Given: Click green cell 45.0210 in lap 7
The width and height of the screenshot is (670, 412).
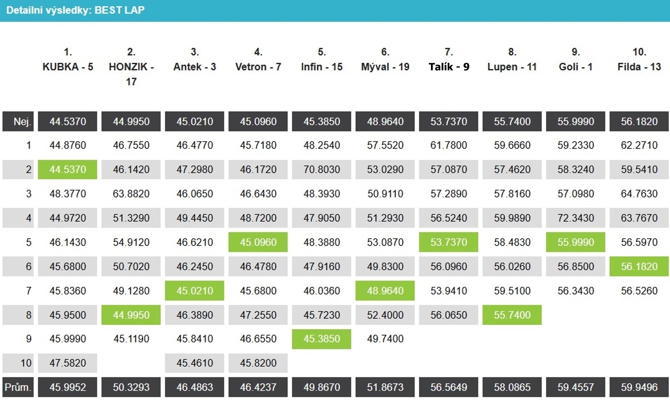Looking at the screenshot, I should [x=195, y=291].
